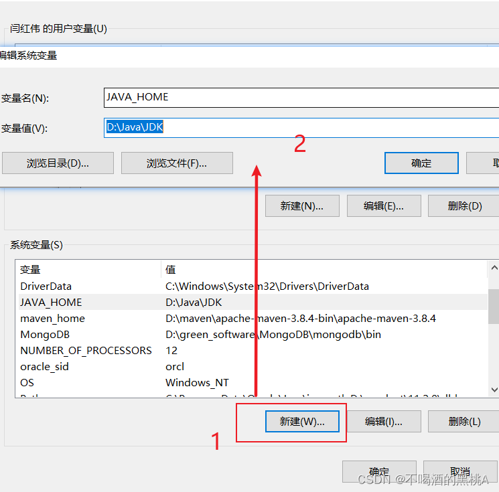Click the value orcl in the list

(x=175, y=366)
